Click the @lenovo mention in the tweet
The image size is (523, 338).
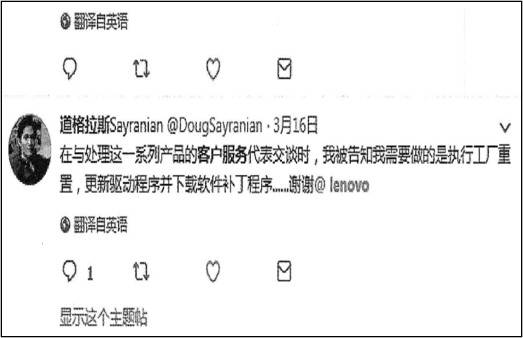(342, 186)
